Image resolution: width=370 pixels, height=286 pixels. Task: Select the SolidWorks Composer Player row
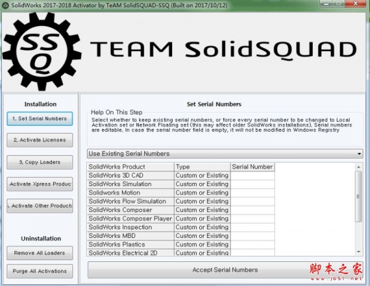(181, 219)
